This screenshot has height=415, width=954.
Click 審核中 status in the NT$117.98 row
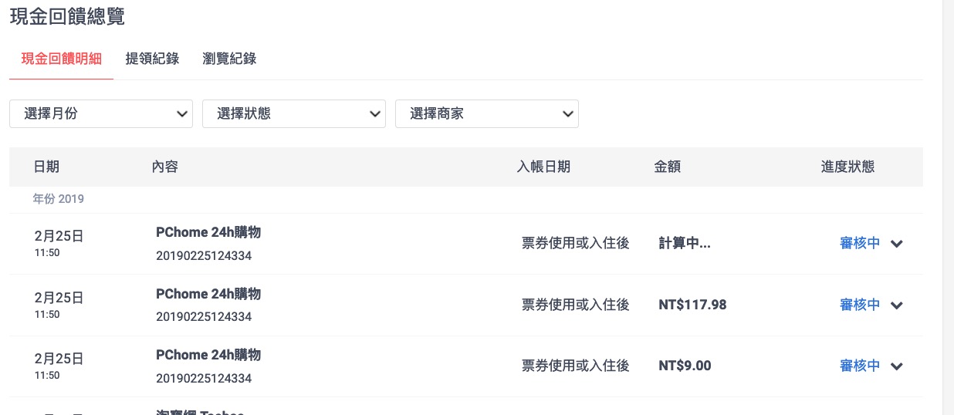[860, 305]
